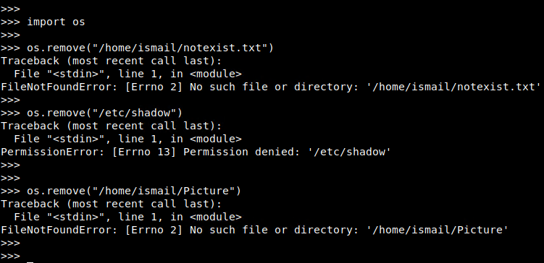Viewport: 544px width, 263px height.
Task: Click the PermissionError Errno 13 line
Action: click(196, 152)
